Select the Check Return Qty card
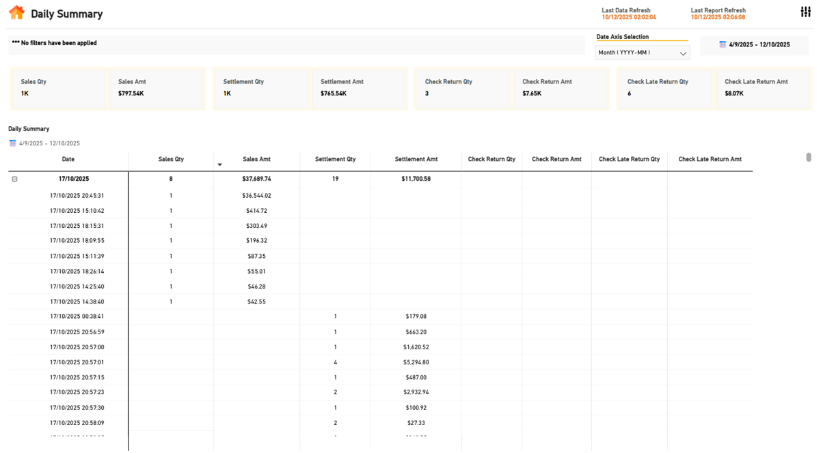Screen dimensions: 823x453 click(x=463, y=88)
